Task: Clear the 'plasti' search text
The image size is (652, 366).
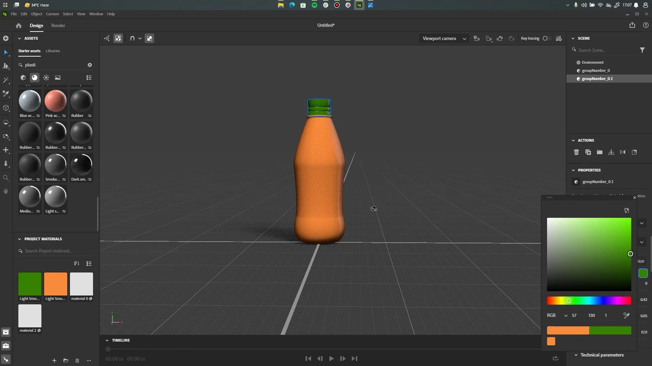Action: click(x=90, y=65)
